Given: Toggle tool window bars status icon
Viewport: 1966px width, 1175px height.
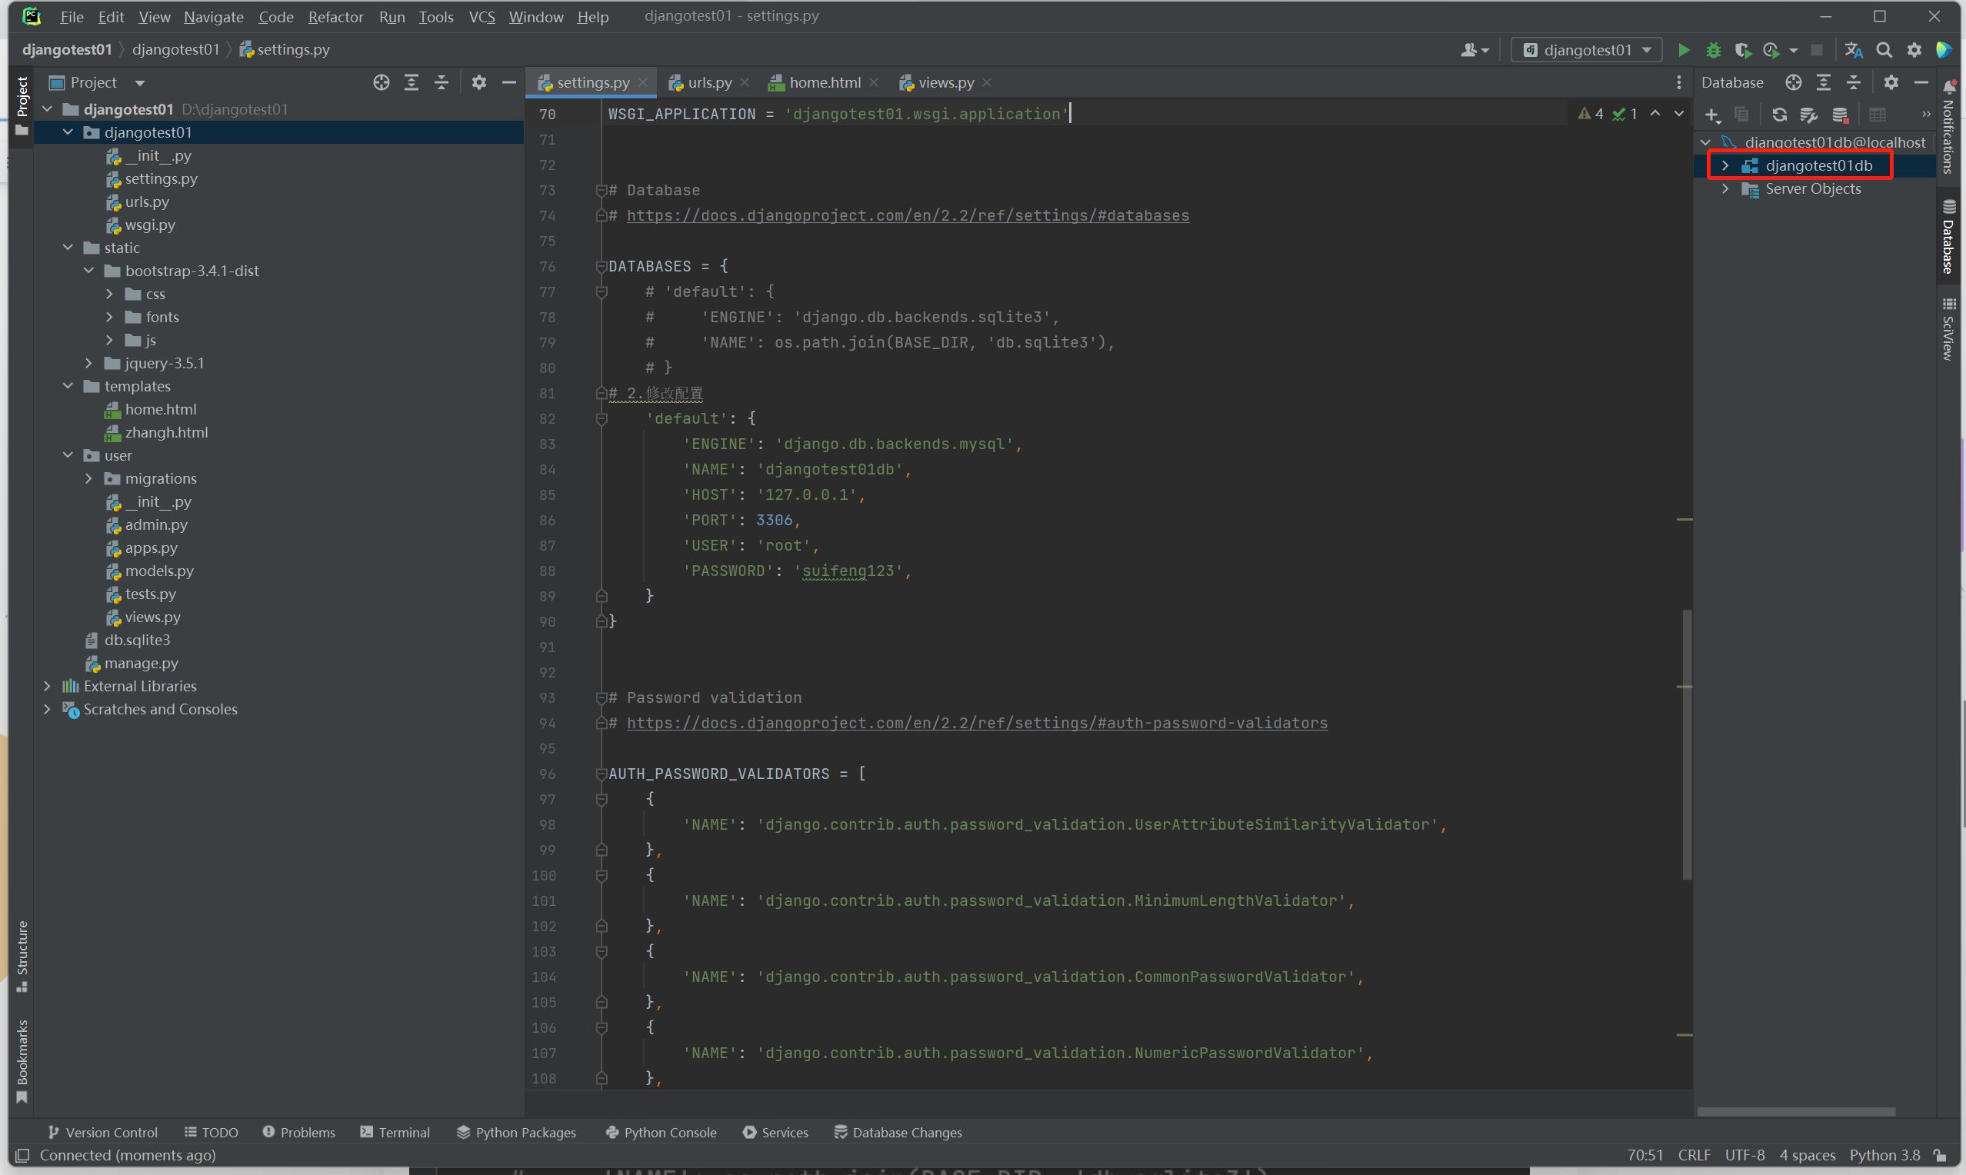Looking at the screenshot, I should [23, 1155].
